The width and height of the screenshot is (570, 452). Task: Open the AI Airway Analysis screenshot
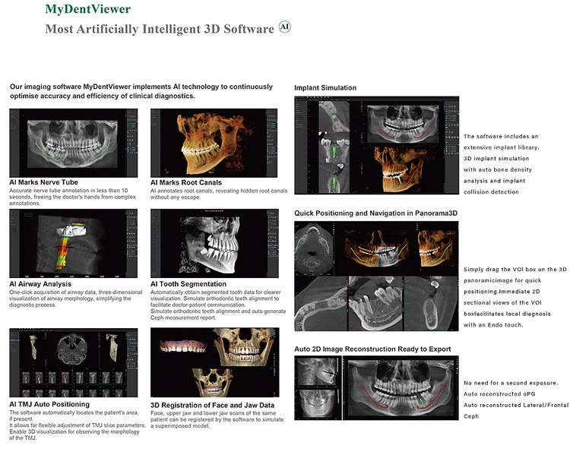coord(74,243)
